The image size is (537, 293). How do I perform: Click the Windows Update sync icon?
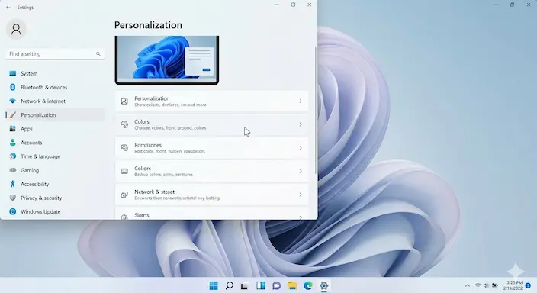[x=13, y=211]
